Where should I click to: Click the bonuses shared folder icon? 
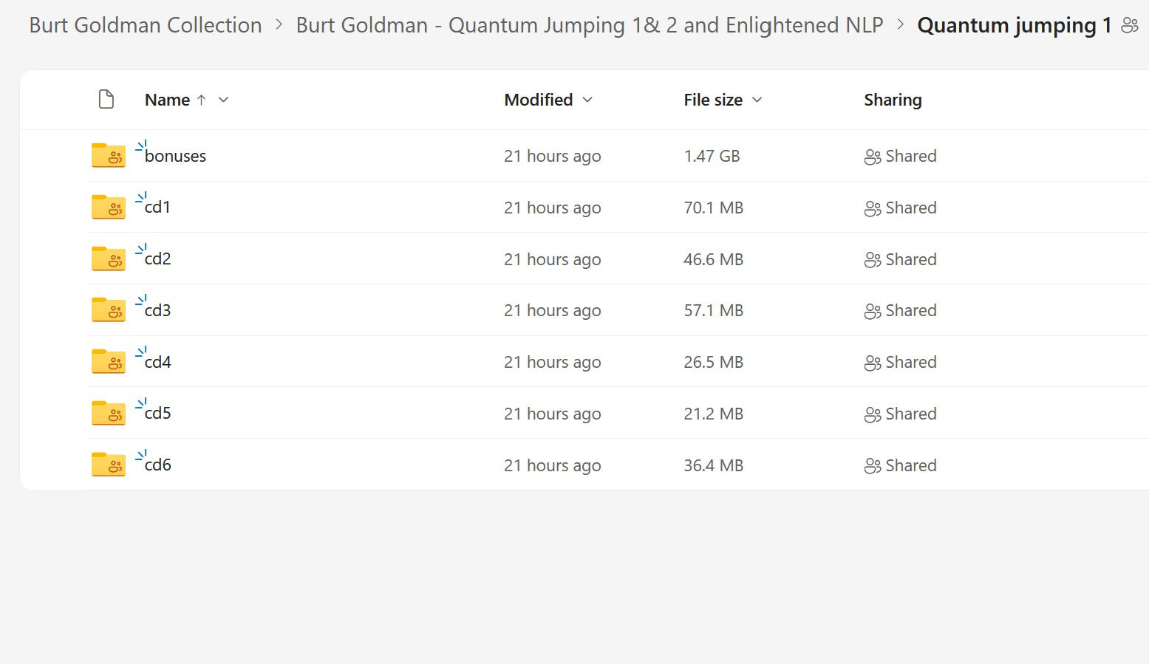point(108,155)
